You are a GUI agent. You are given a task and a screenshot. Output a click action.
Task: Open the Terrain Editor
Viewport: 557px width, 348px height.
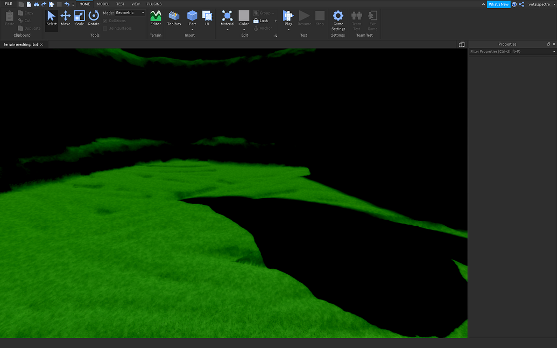click(156, 18)
